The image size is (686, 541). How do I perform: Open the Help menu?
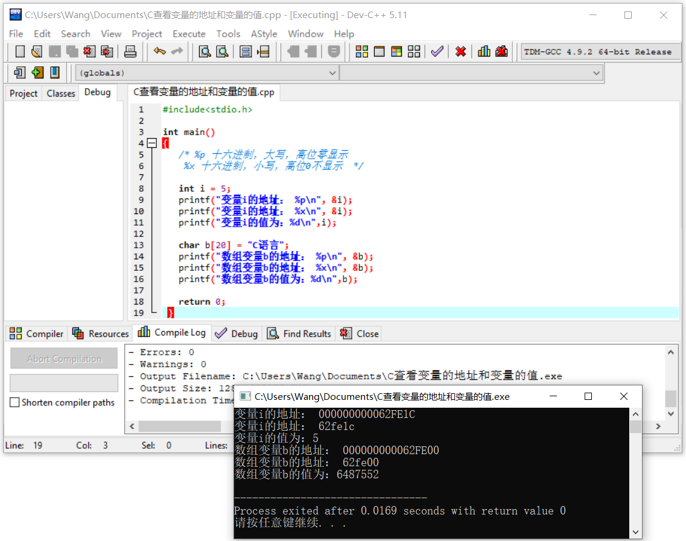(x=344, y=34)
